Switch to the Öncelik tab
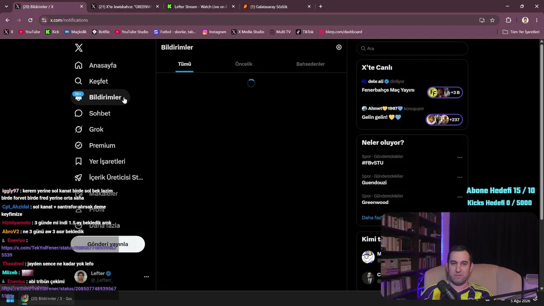Viewport: 544px width, 306px height. tap(244, 64)
